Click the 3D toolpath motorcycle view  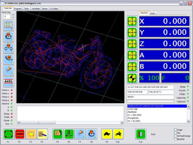pyautogui.click(x=71, y=57)
